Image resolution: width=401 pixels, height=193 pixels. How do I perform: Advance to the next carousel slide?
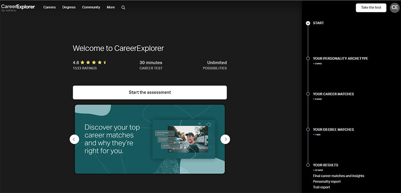coord(225,139)
